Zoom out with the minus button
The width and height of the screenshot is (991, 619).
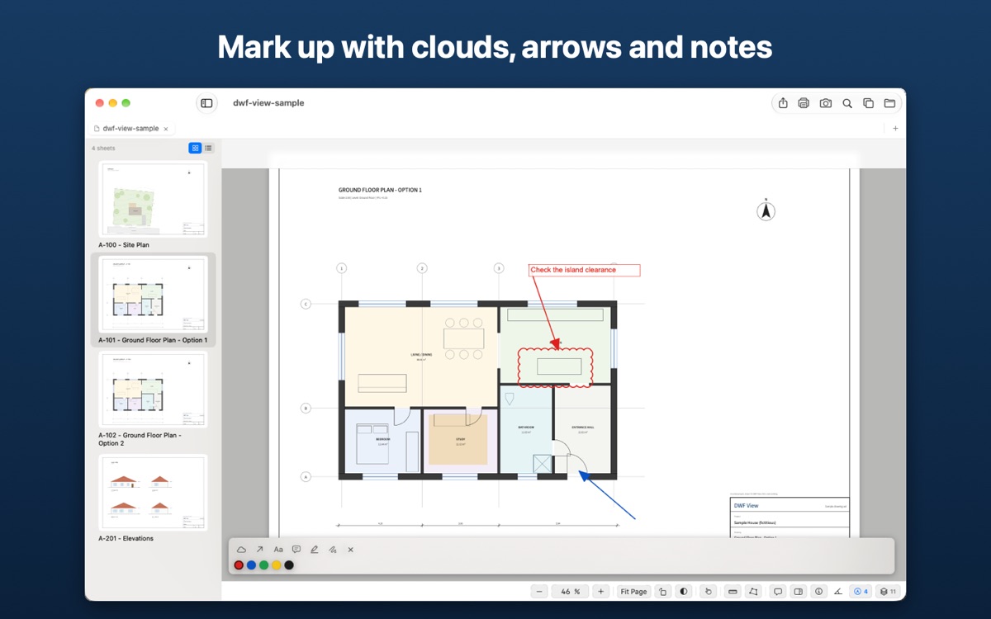pos(539,592)
